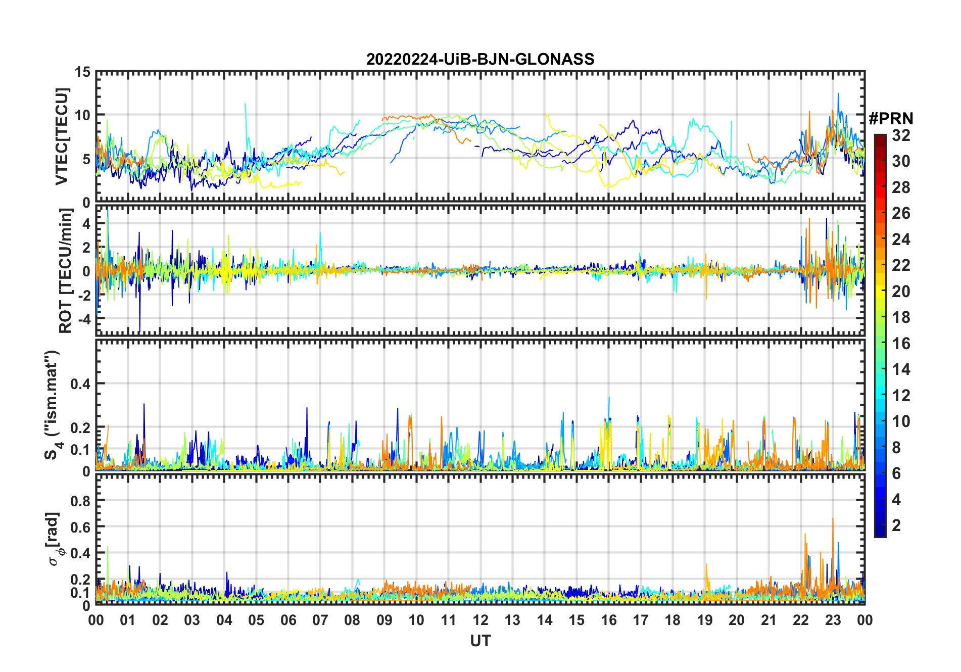Click hour 05 on the UT axis
Screen dimensions: 961x672
256,620
